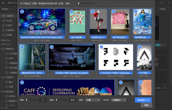This screenshot has width=172, height=110.
Task: Click the teal color swatch in right panel
Action: (x=158, y=45)
